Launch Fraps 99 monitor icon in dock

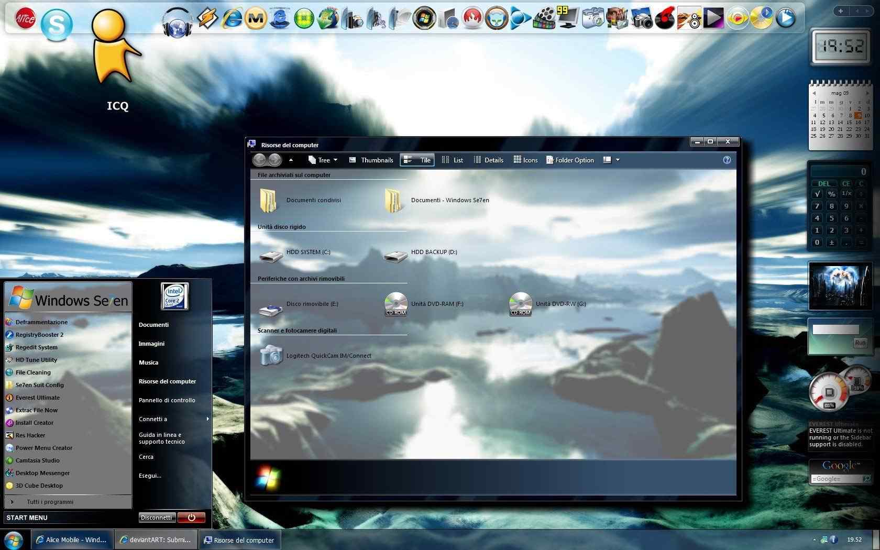coord(568,17)
